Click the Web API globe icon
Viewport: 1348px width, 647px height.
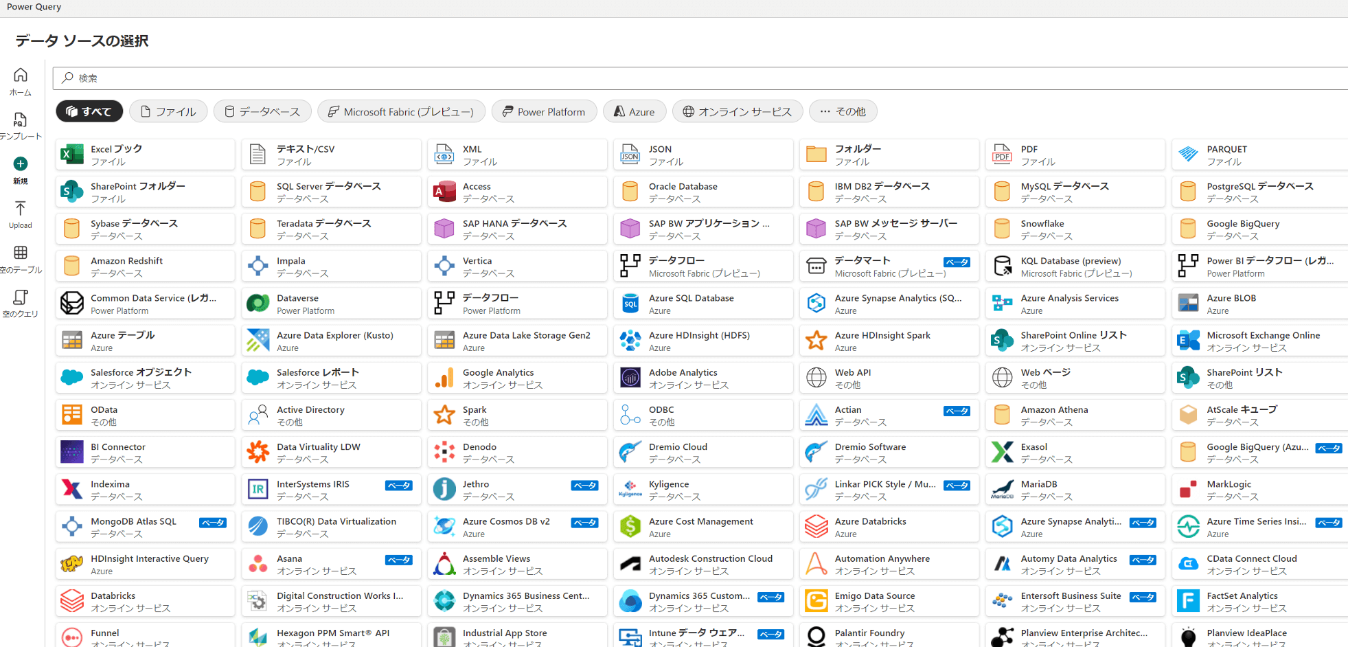(x=816, y=377)
